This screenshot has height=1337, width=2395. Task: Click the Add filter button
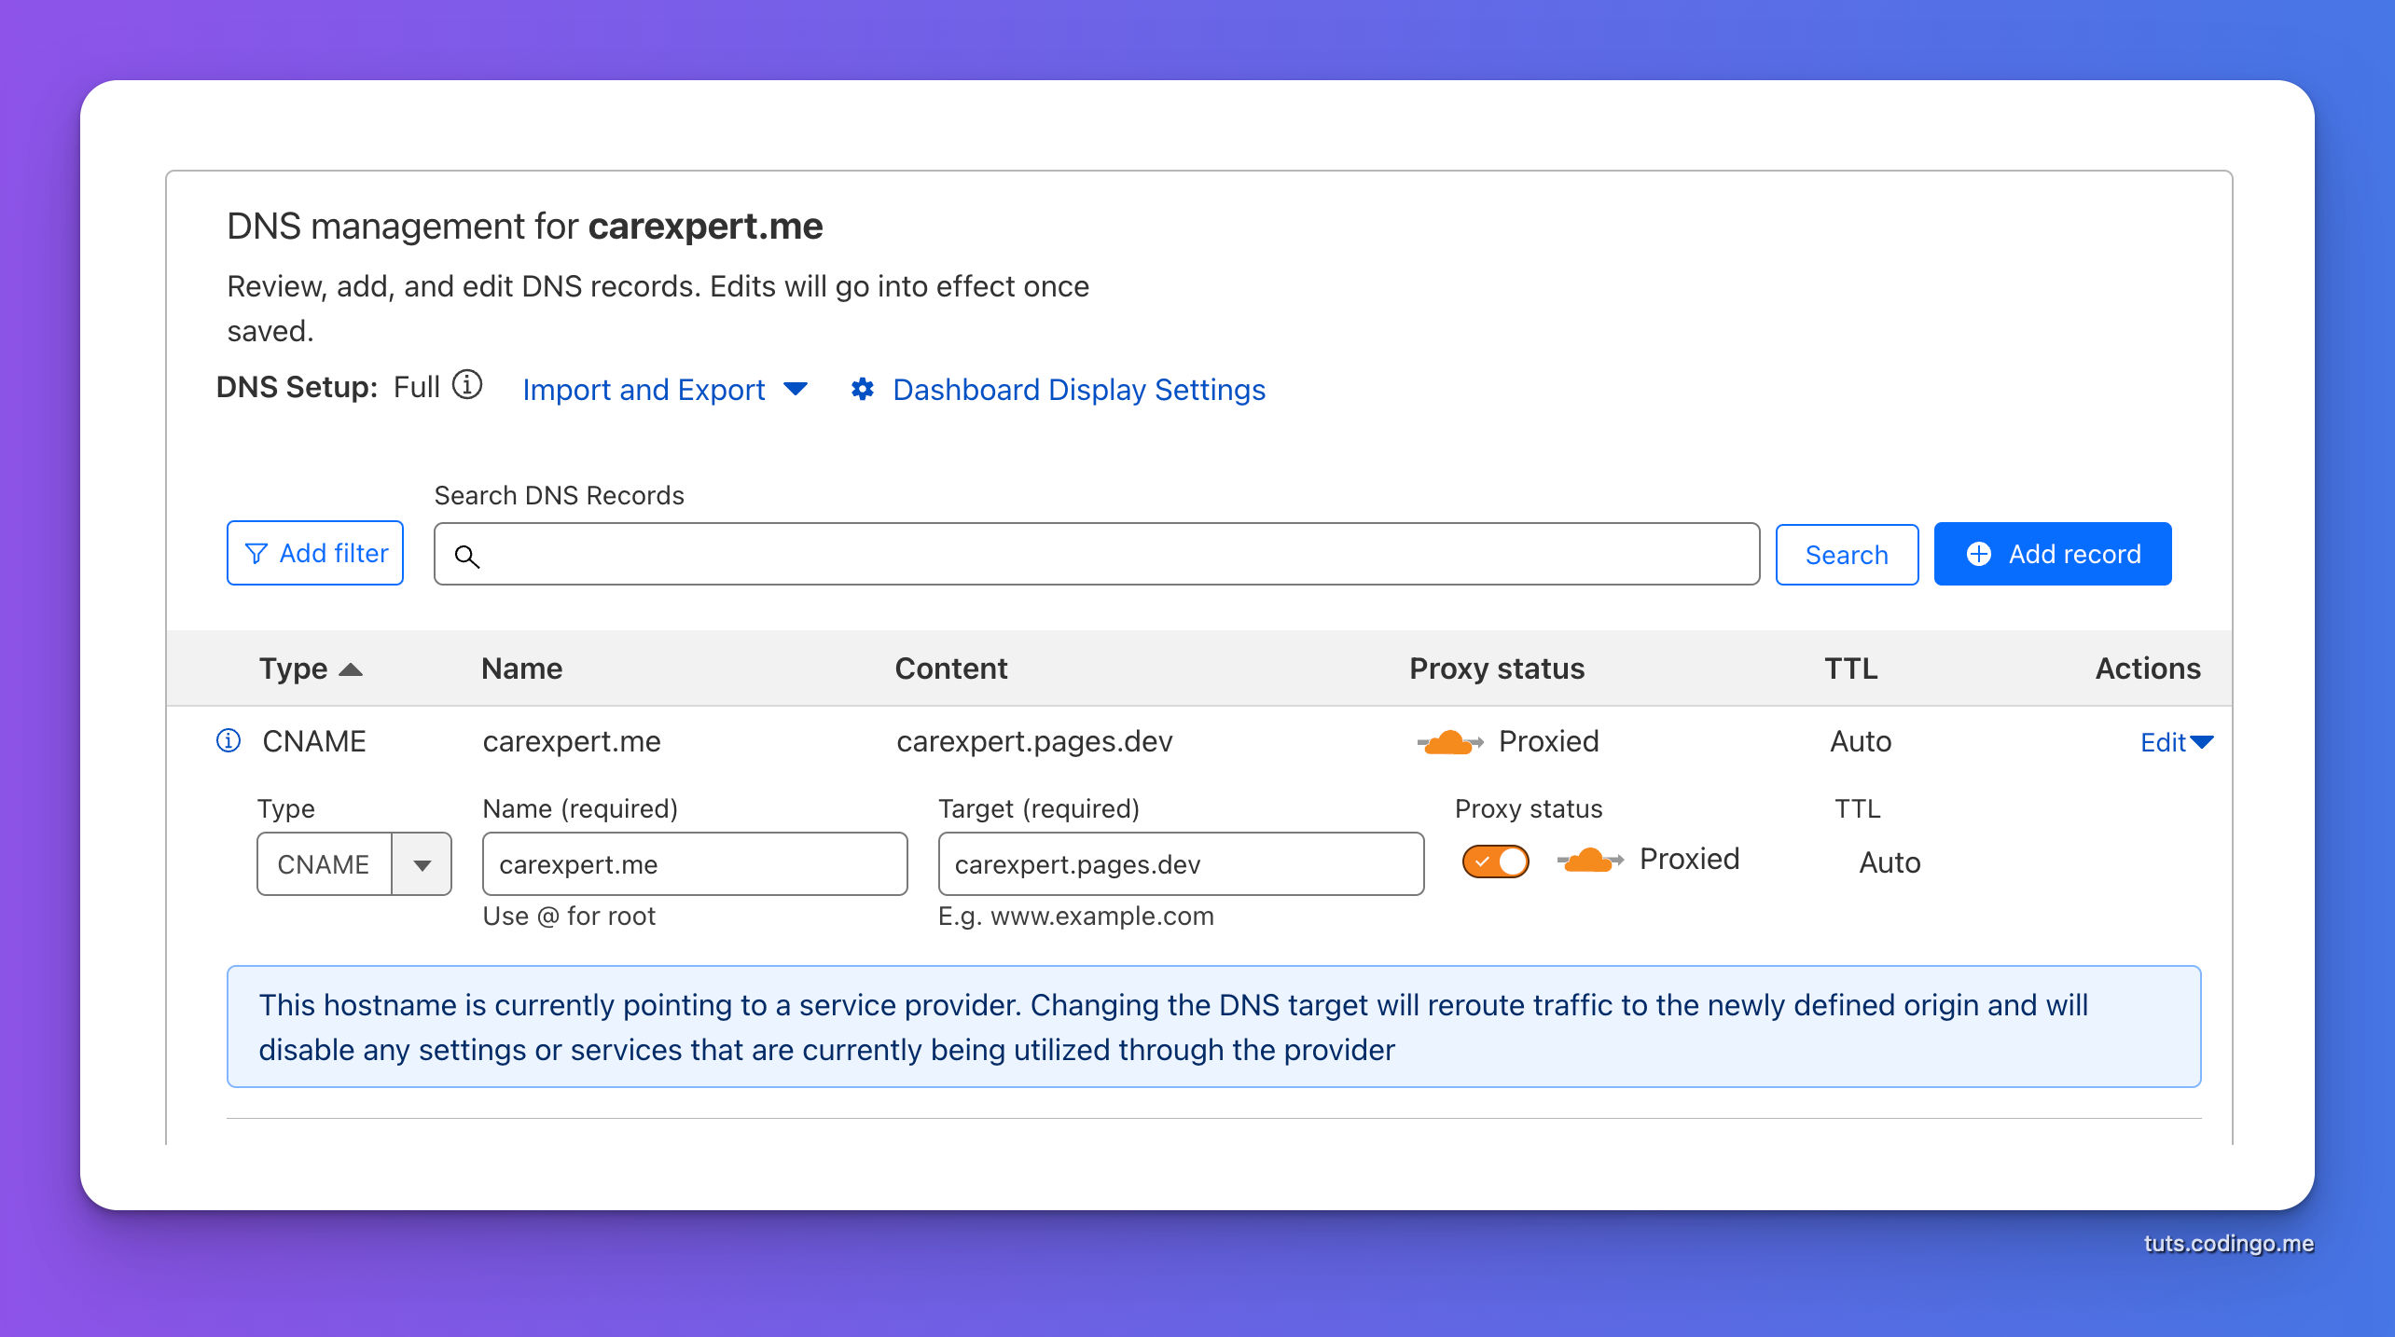pyautogui.click(x=315, y=553)
